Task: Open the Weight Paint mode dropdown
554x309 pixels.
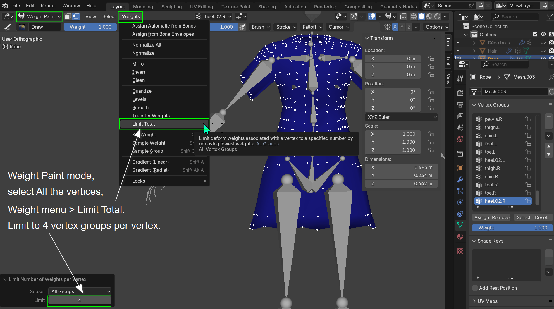Action: [39, 16]
